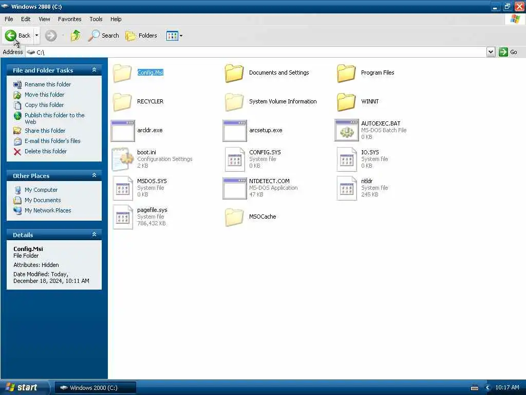The height and width of the screenshot is (395, 526).
Task: Click the red X Delete this folder icon
Action: [17, 152]
